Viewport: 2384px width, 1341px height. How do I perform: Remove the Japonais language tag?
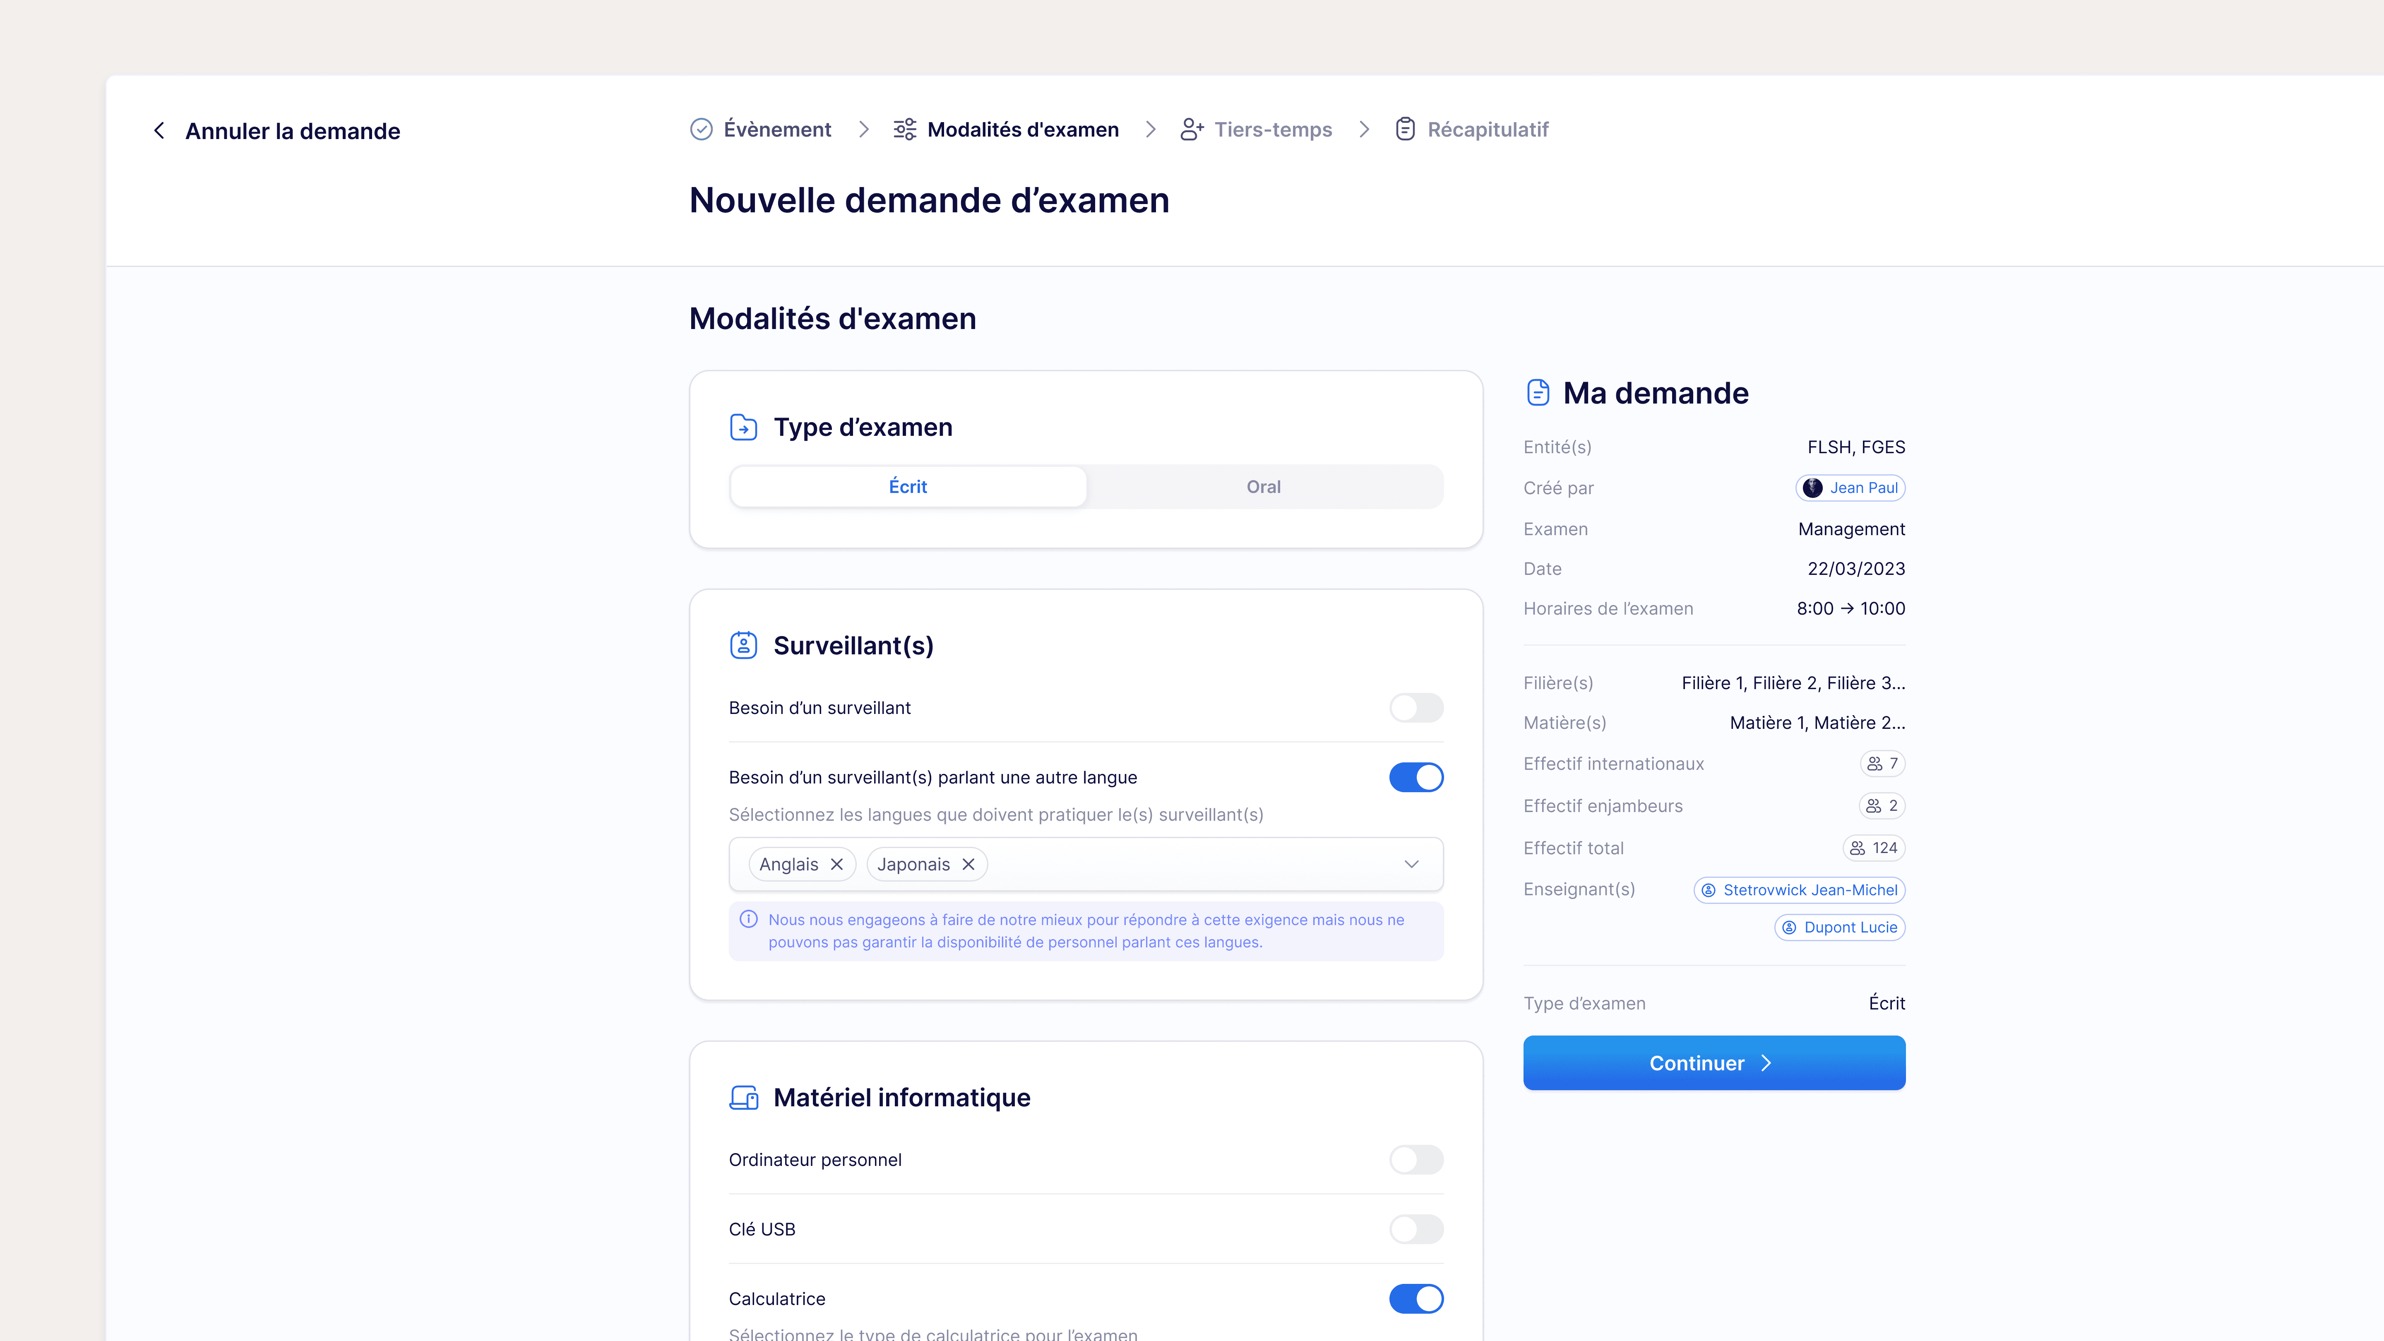coord(968,864)
